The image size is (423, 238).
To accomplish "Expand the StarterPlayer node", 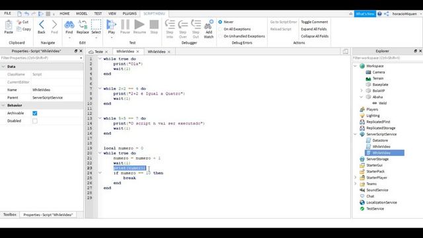I will (355, 178).
